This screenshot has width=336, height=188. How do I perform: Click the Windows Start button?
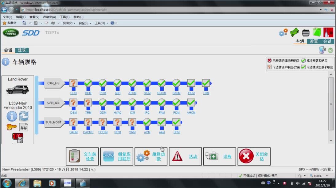[7, 183]
